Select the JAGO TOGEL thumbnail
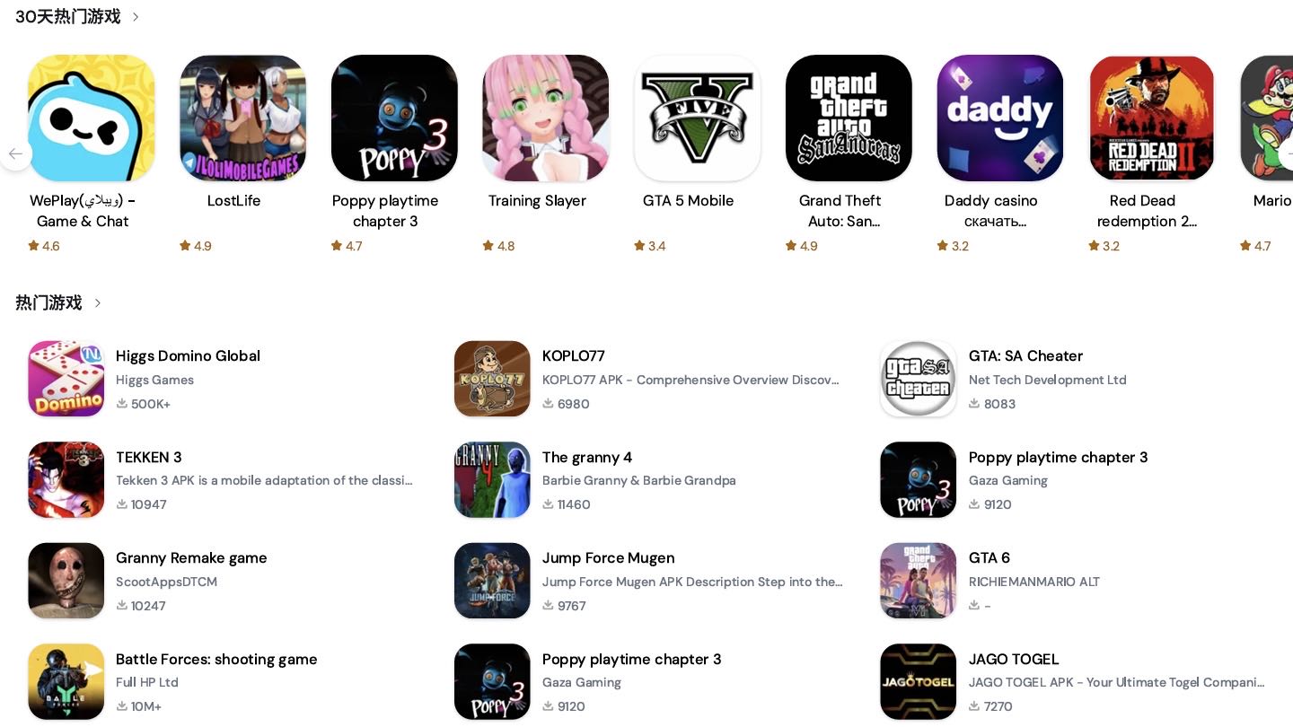 coord(918,681)
